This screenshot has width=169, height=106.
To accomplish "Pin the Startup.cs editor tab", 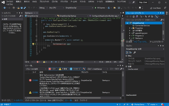I will tap(35, 13).
